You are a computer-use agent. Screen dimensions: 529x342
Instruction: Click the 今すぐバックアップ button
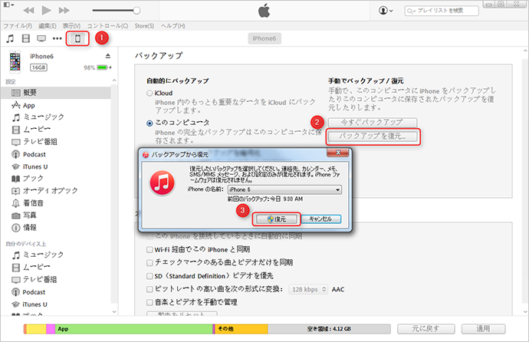(x=373, y=122)
